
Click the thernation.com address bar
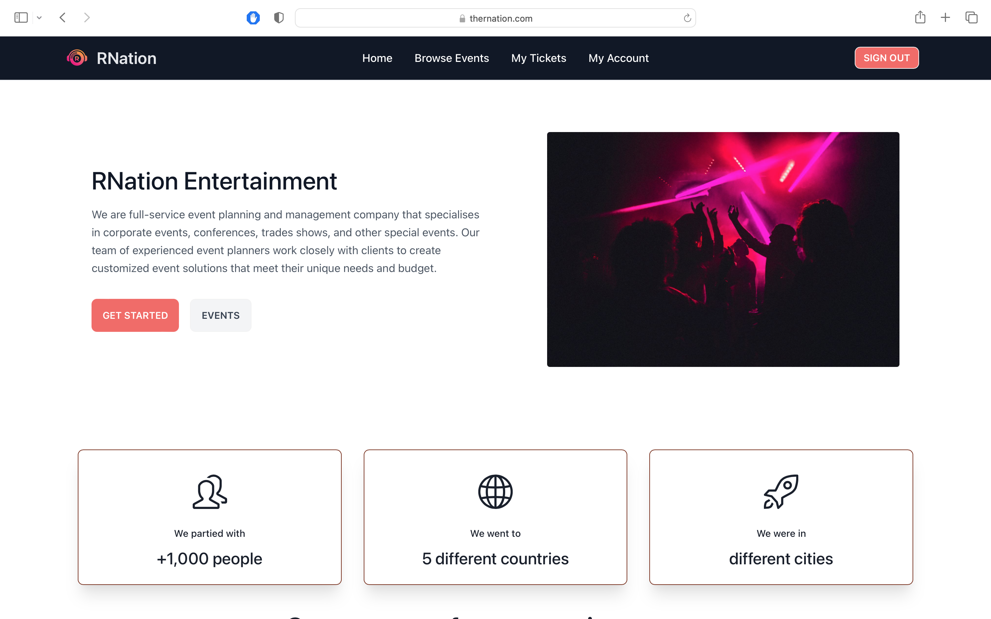pyautogui.click(x=495, y=18)
